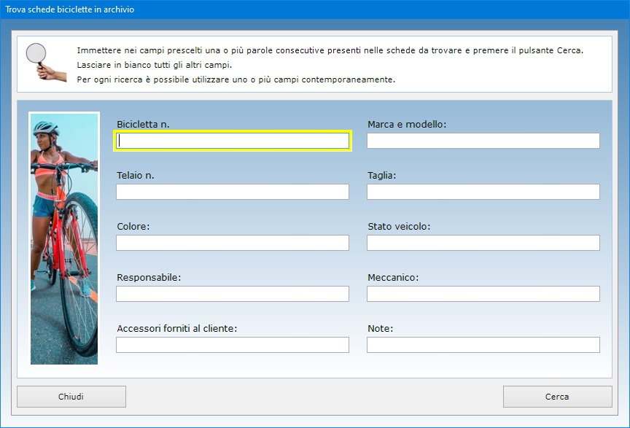The width and height of the screenshot is (630, 428).
Task: Click into the Taglia field
Action: click(x=483, y=192)
